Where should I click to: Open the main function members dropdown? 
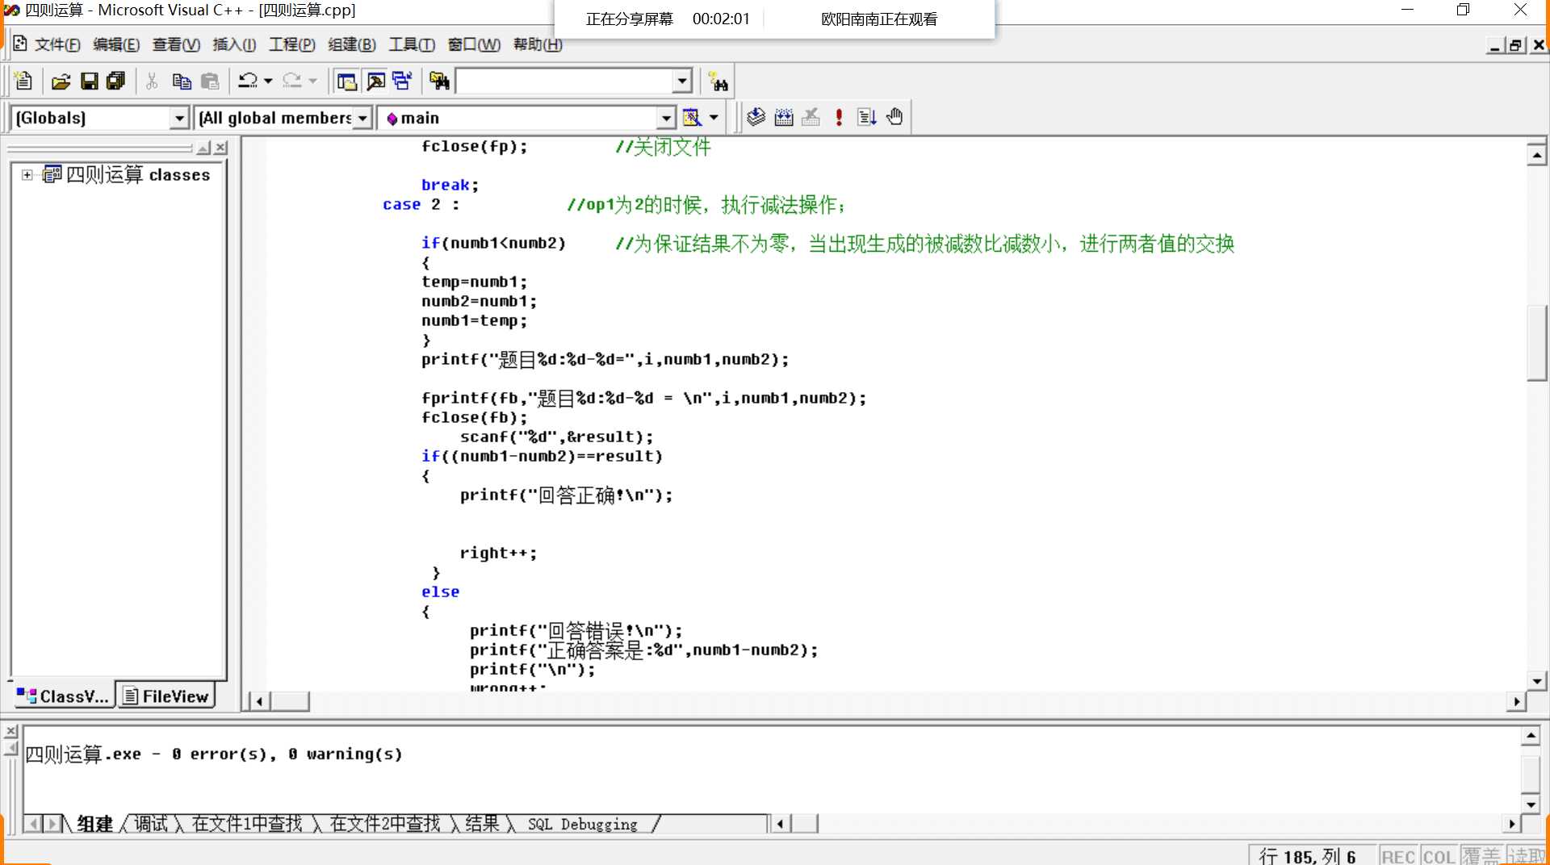click(x=665, y=119)
